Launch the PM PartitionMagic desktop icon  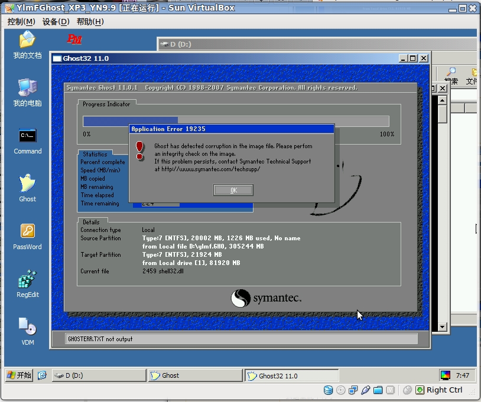click(x=74, y=39)
